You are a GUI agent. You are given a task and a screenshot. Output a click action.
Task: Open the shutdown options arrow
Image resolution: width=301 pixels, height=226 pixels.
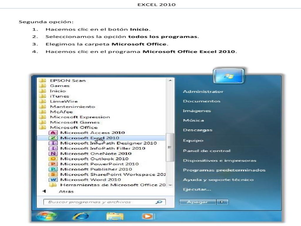pos(222,202)
